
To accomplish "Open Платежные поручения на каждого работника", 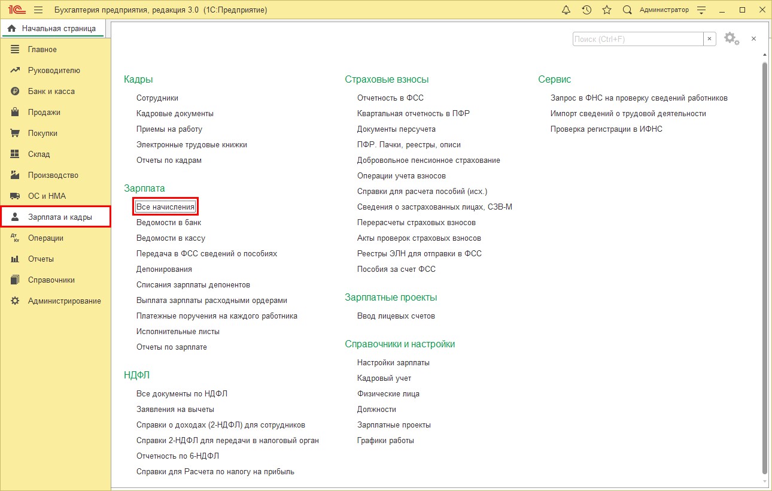I will point(217,316).
